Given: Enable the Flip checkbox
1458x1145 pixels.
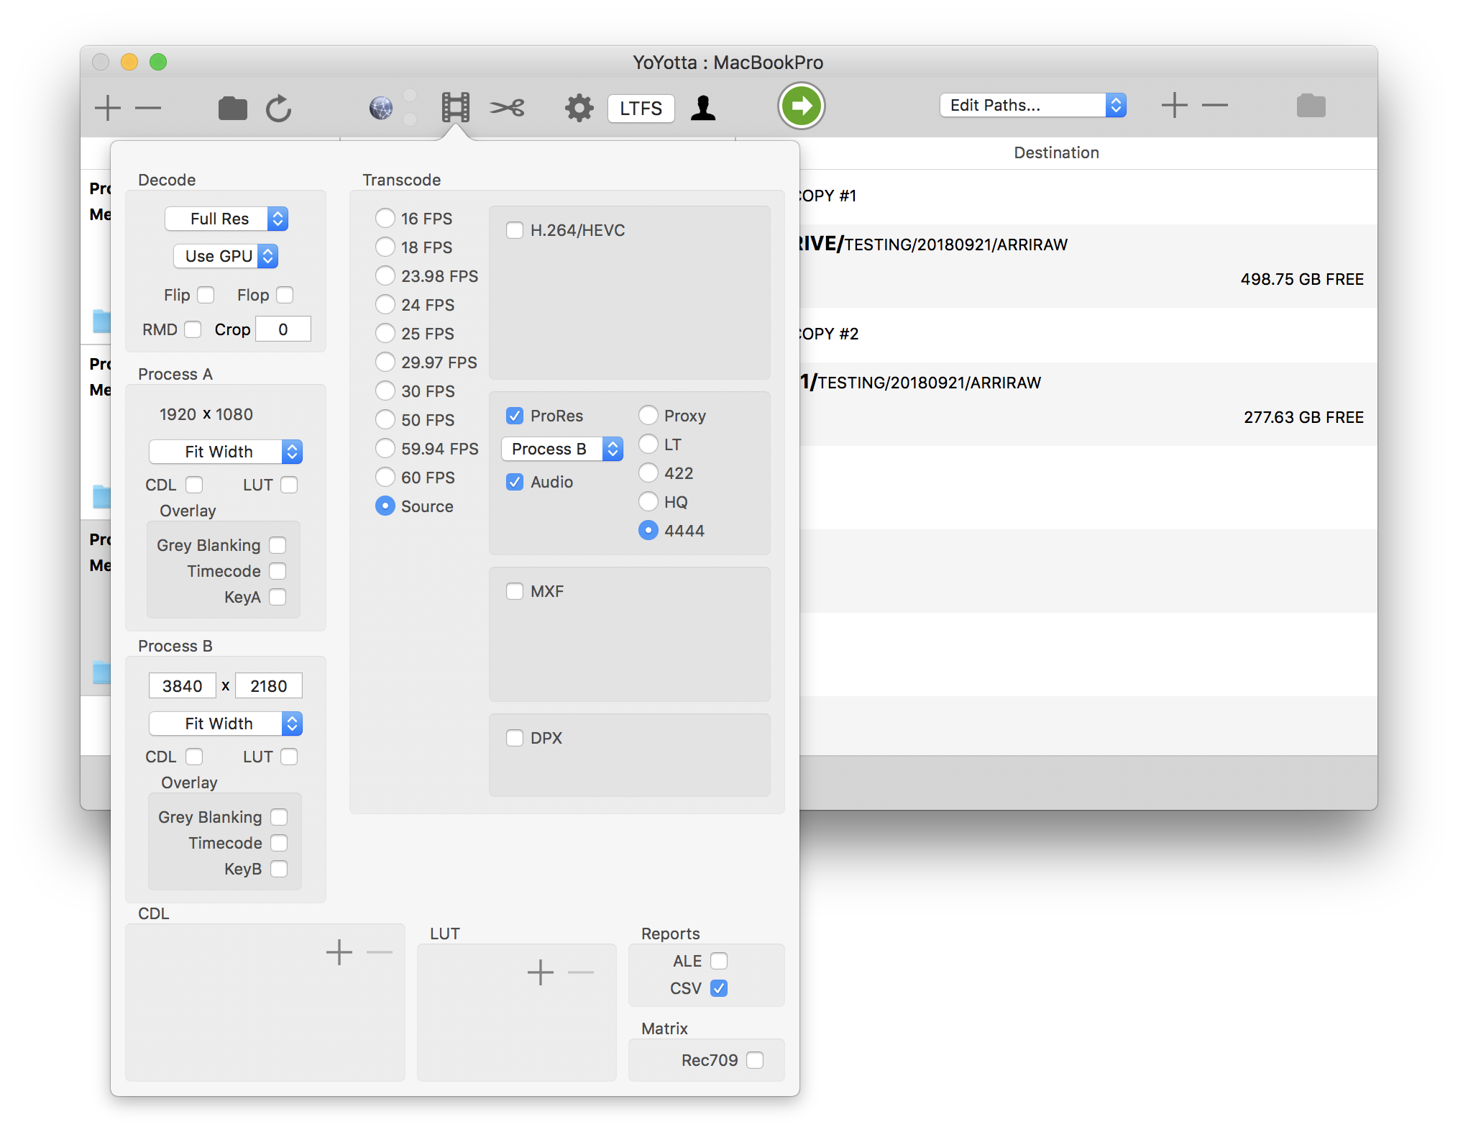Looking at the screenshot, I should 206,295.
